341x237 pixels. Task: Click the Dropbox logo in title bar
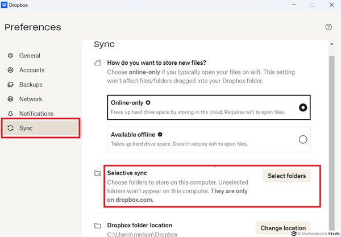(x=4, y=5)
